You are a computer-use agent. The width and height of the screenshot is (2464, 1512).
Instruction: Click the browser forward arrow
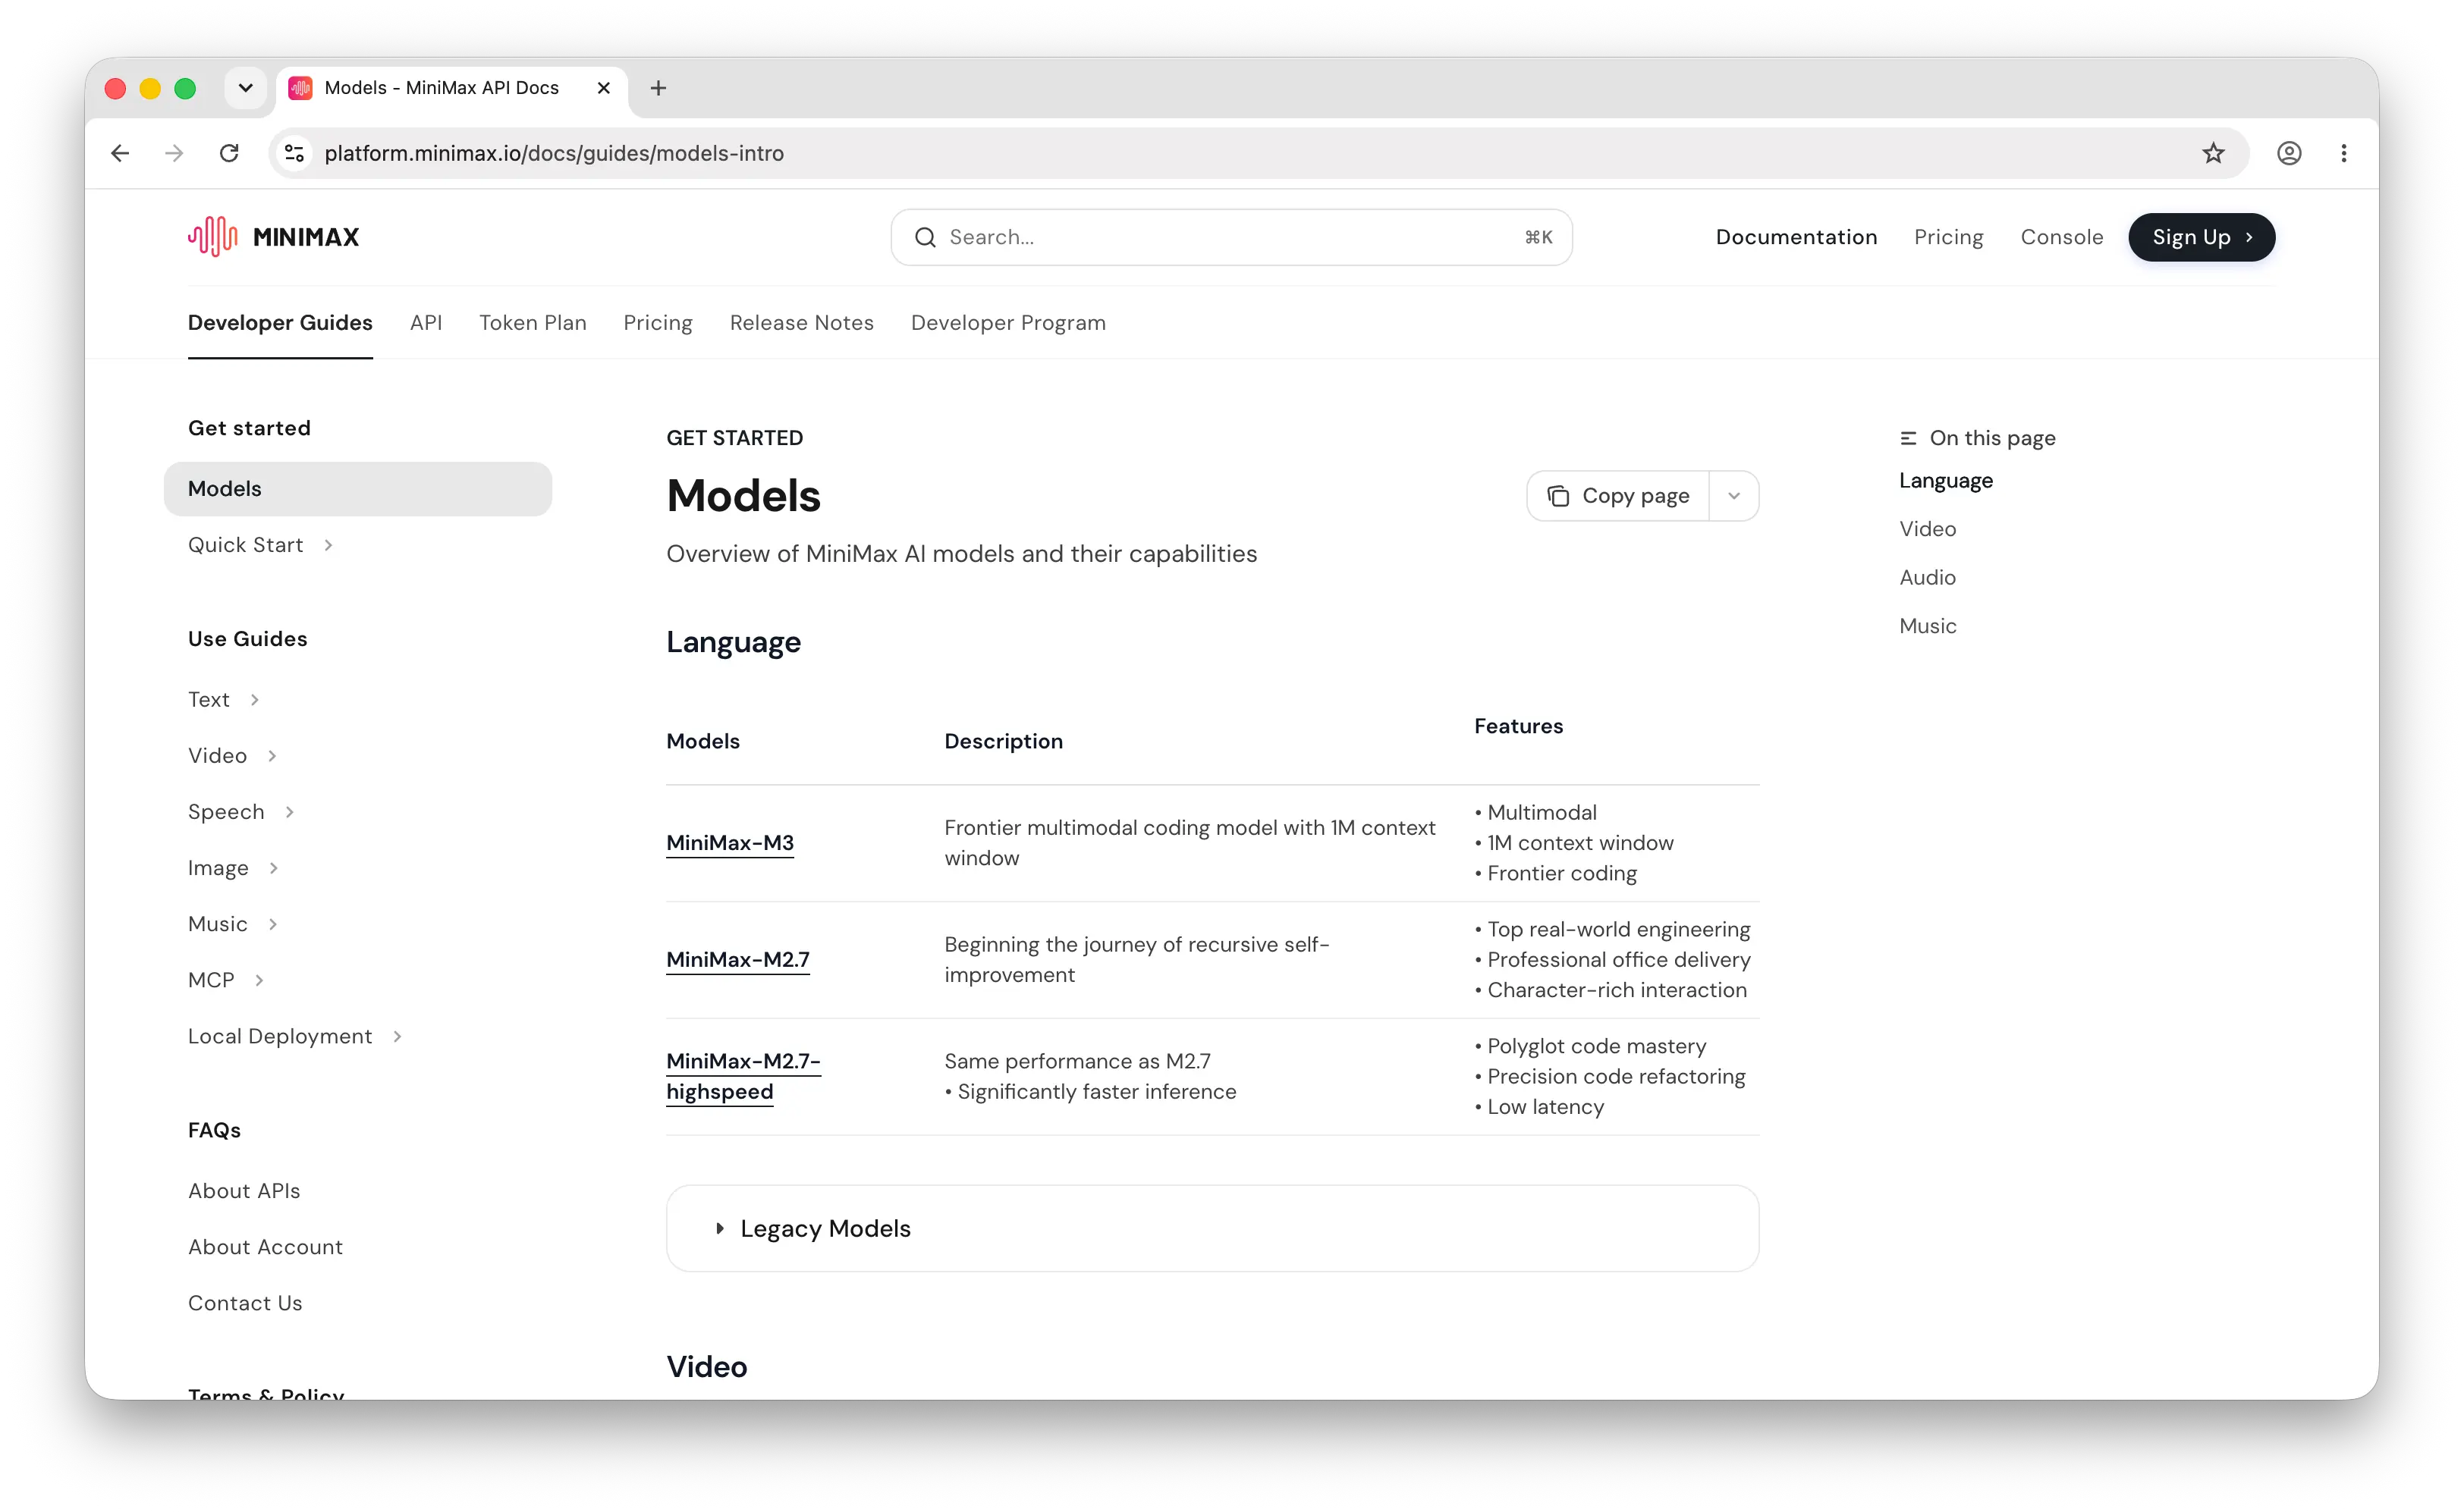(174, 153)
